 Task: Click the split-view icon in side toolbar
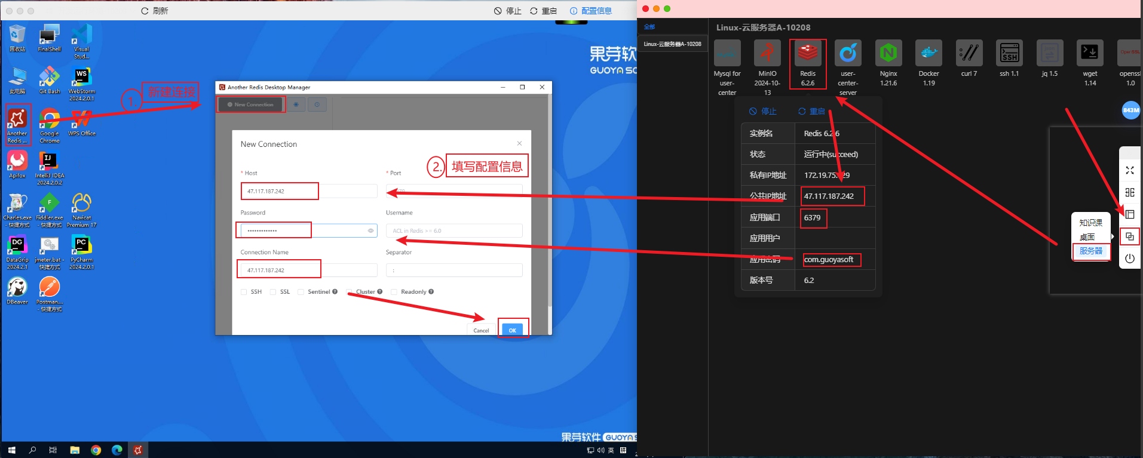[1130, 192]
